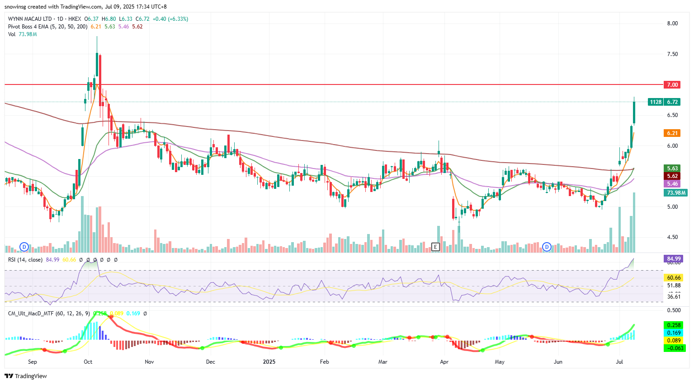
Task: Click the Jul label on the time axis
Action: [x=619, y=362]
